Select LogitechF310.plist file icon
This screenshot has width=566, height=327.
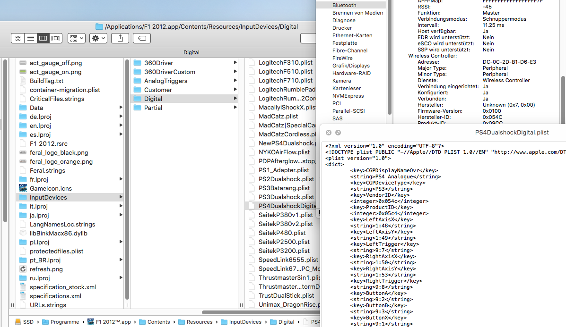[x=252, y=63]
